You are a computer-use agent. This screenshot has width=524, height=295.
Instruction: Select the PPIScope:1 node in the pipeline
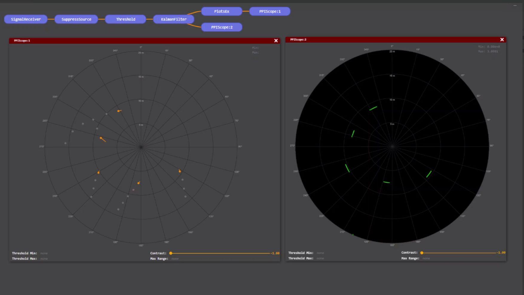click(269, 11)
